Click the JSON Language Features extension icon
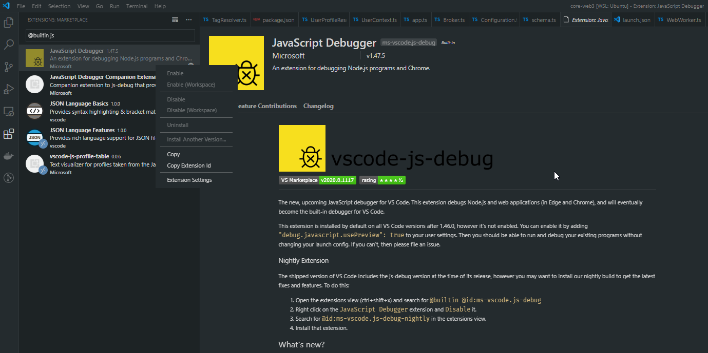Viewport: 708px width, 353px height. tap(34, 137)
